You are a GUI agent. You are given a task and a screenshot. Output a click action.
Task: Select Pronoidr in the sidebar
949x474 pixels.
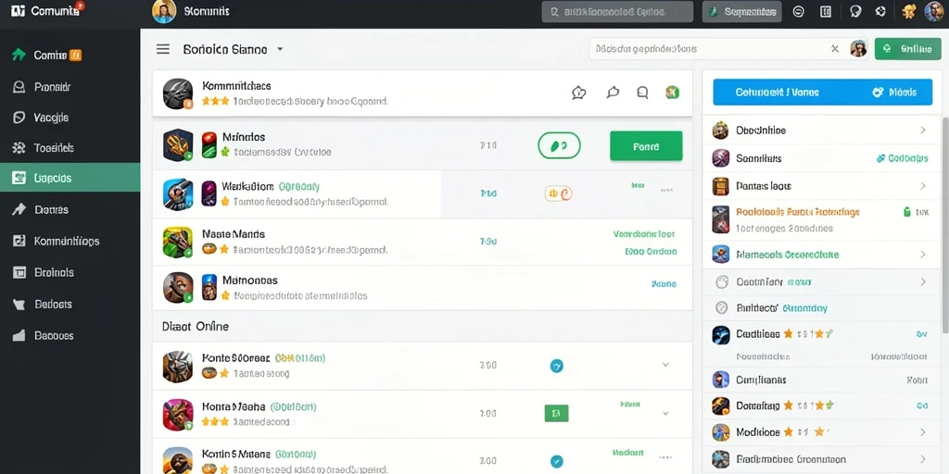(x=70, y=87)
